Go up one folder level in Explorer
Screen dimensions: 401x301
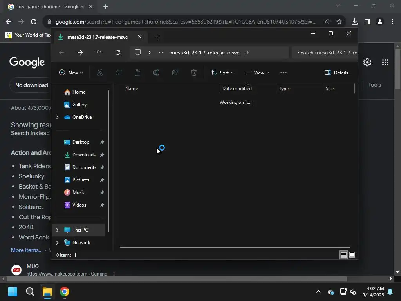click(x=99, y=53)
